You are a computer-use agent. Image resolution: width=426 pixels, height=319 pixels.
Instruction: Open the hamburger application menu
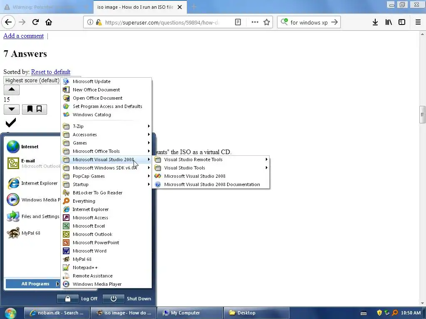point(418,22)
